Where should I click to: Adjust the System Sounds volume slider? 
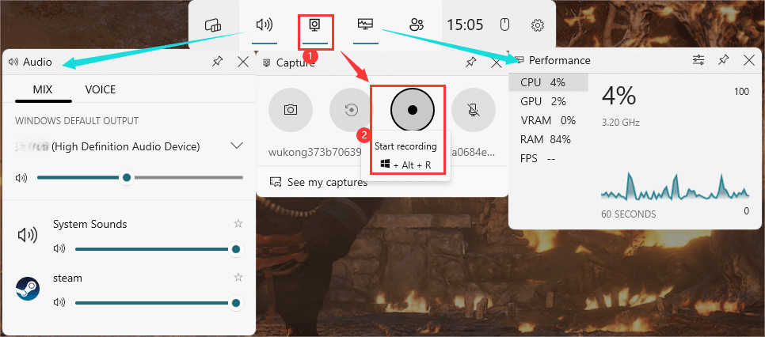point(158,249)
